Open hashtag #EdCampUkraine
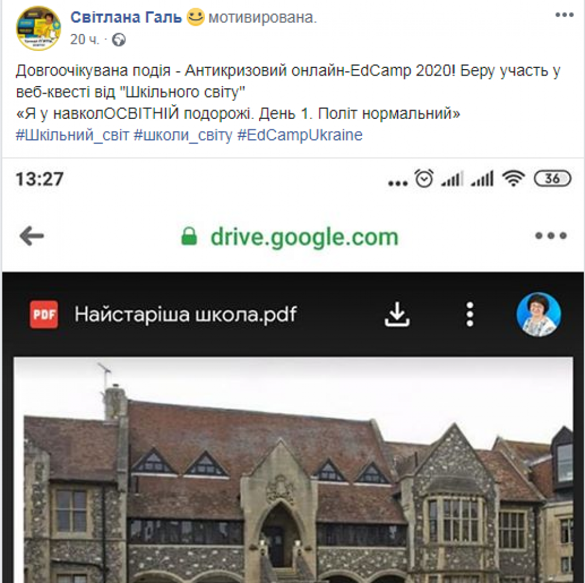The height and width of the screenshot is (583, 585). coord(300,135)
